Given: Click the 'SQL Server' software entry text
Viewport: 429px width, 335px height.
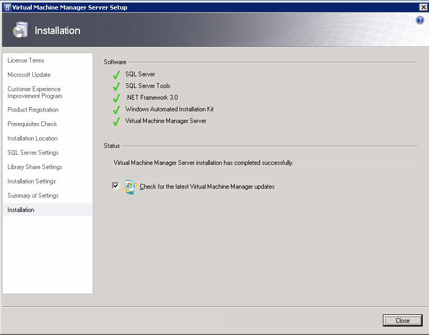Looking at the screenshot, I should [x=140, y=74].
